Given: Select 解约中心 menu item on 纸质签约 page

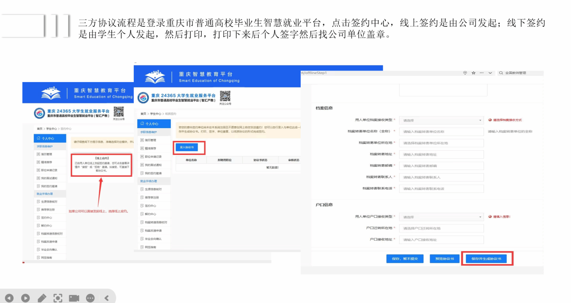Looking at the screenshot, I should point(154,214).
